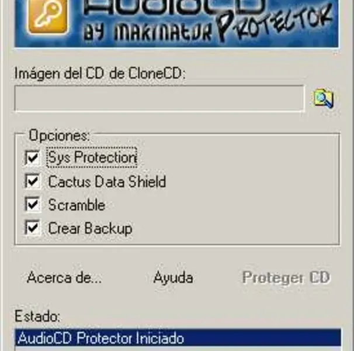Screen dimensions: 354x351
Task: Click the Proteger CD button
Action: pyautogui.click(x=286, y=277)
